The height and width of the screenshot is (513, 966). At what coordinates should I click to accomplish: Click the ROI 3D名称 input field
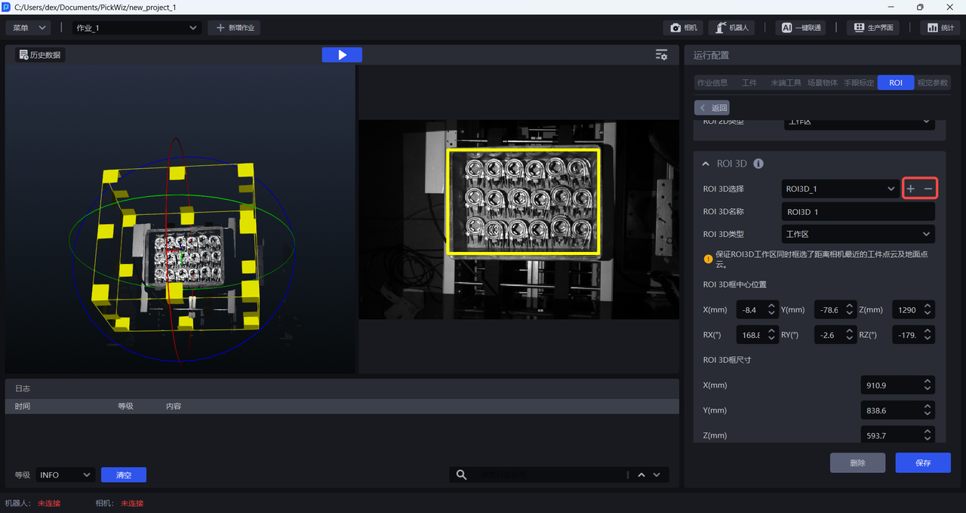pyautogui.click(x=859, y=212)
